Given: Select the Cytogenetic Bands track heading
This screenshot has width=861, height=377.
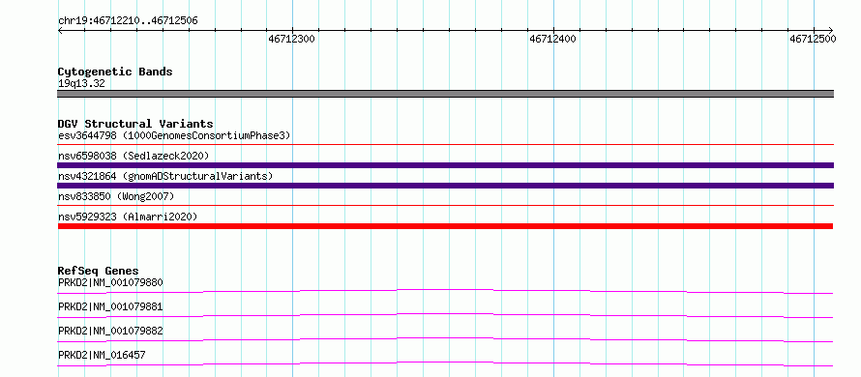Looking at the screenshot, I should 115,72.
